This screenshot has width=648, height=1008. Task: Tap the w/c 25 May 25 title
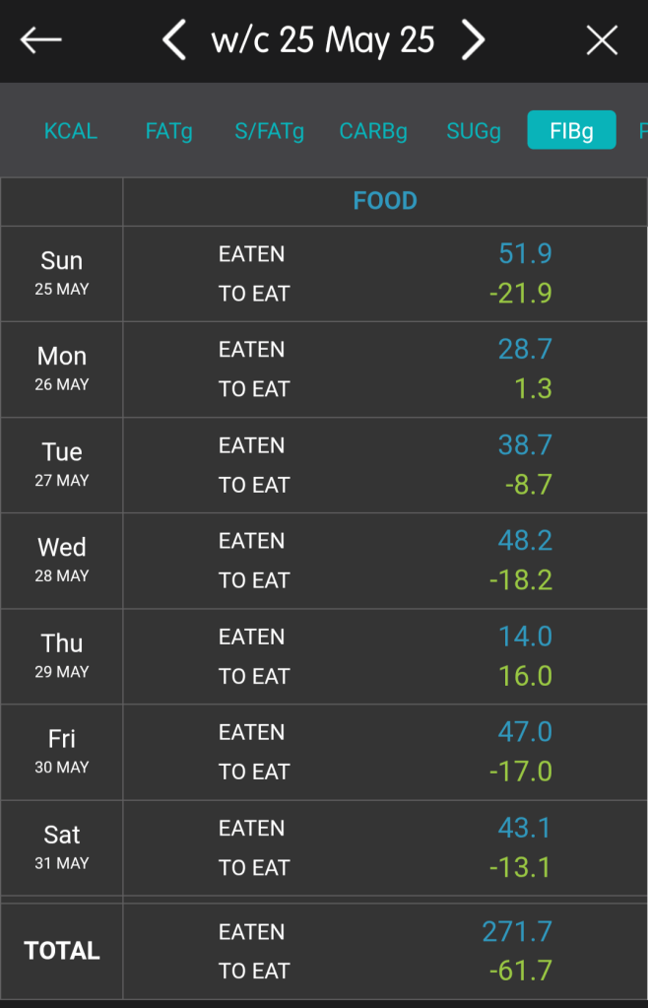[323, 40]
